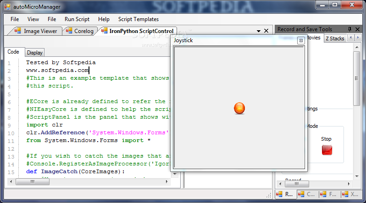Click the clr.AddReference code line
366x203 pixels.
(98, 132)
